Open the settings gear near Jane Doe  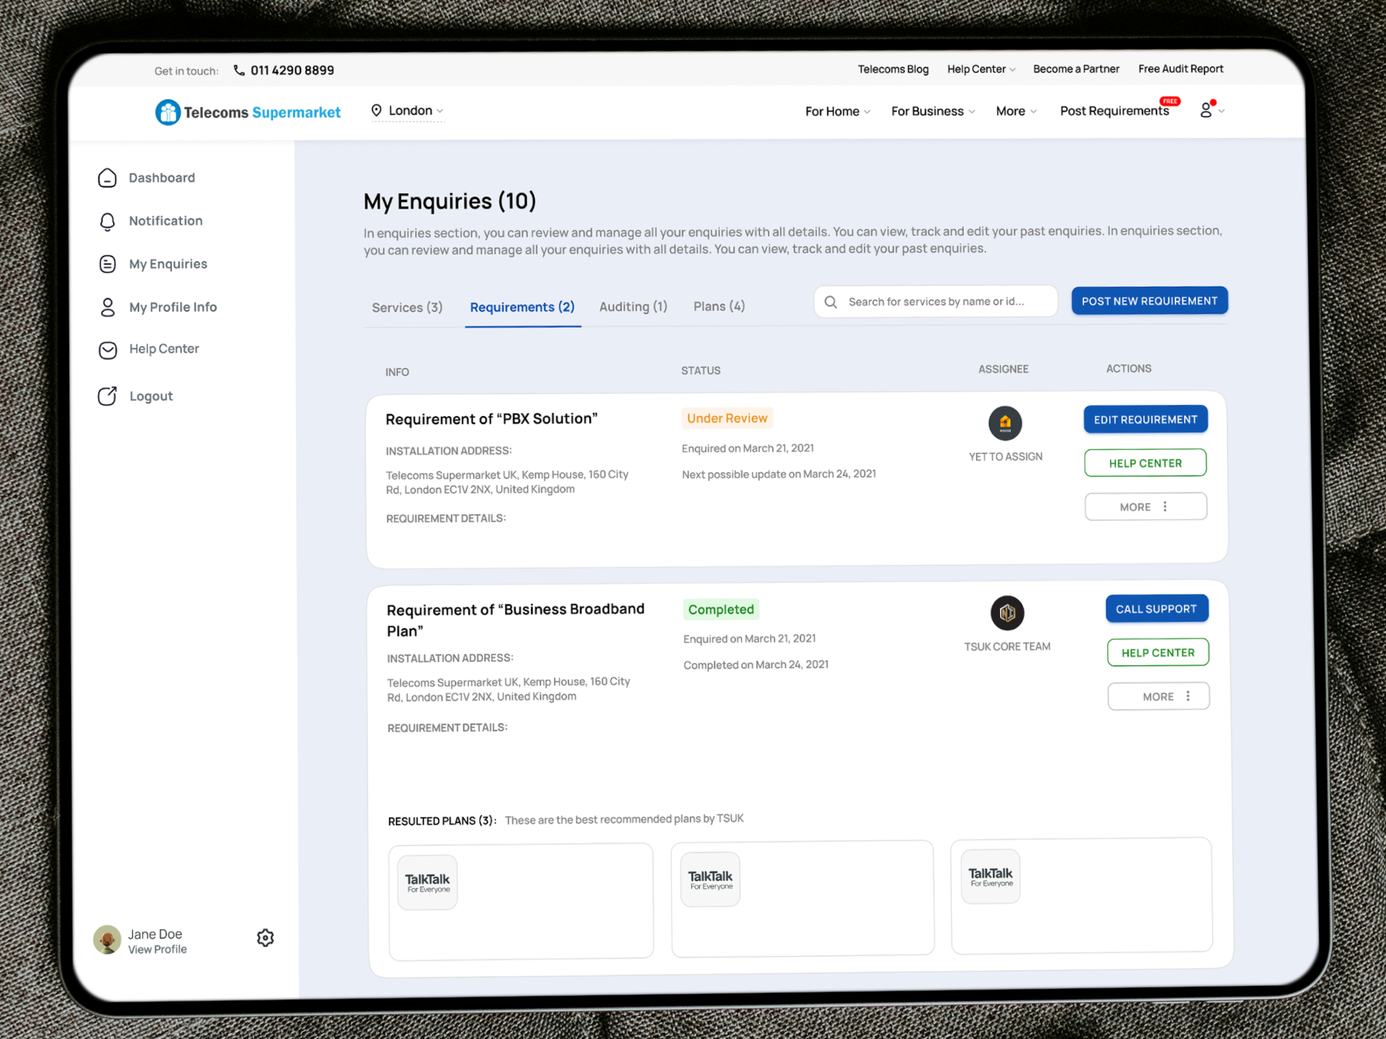click(x=265, y=938)
